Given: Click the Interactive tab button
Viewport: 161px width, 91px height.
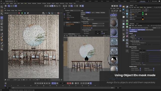Looking at the screenshot, I should click(x=83, y=14).
